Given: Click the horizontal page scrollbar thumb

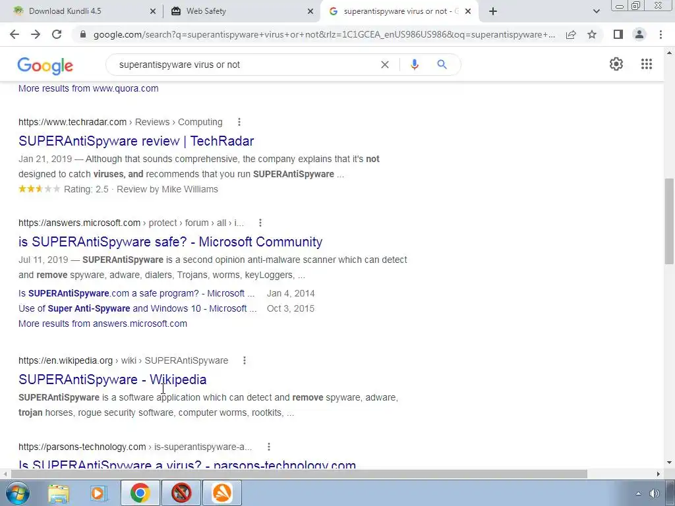Looking at the screenshot, I should [299, 474].
